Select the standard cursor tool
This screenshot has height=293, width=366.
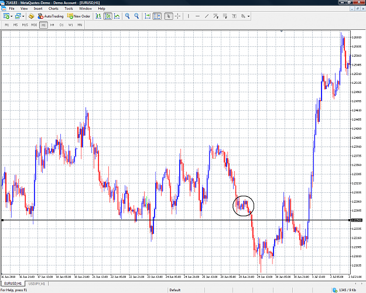click(x=169, y=16)
